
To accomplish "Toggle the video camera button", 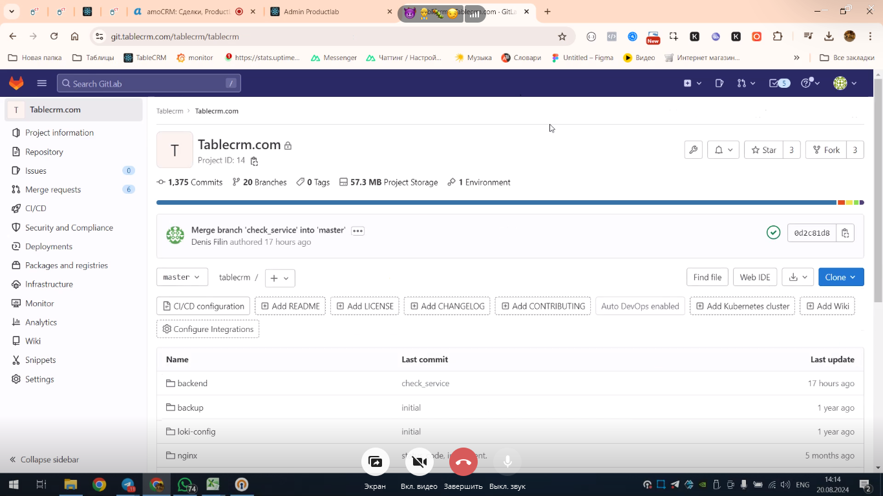I will tap(419, 462).
